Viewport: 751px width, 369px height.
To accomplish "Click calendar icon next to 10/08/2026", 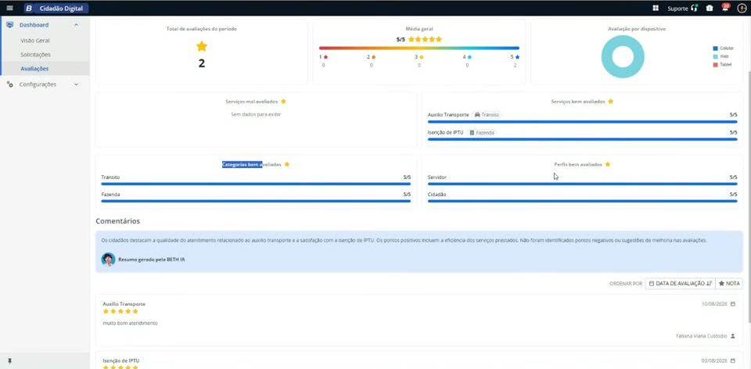I will pyautogui.click(x=732, y=304).
